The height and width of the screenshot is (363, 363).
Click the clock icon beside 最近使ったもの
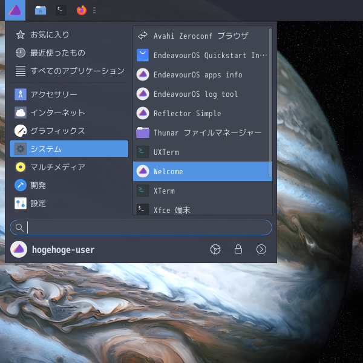pyautogui.click(x=21, y=53)
